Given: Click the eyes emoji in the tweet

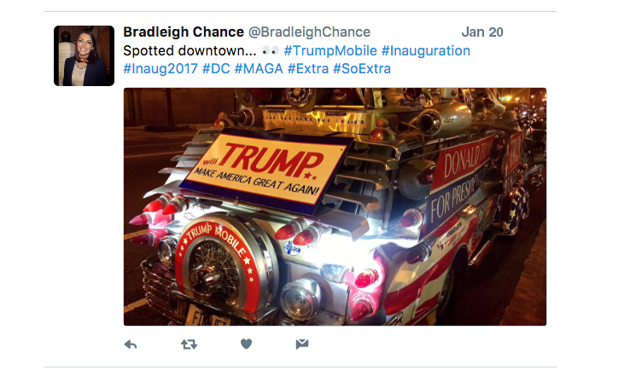Looking at the screenshot, I should [271, 51].
